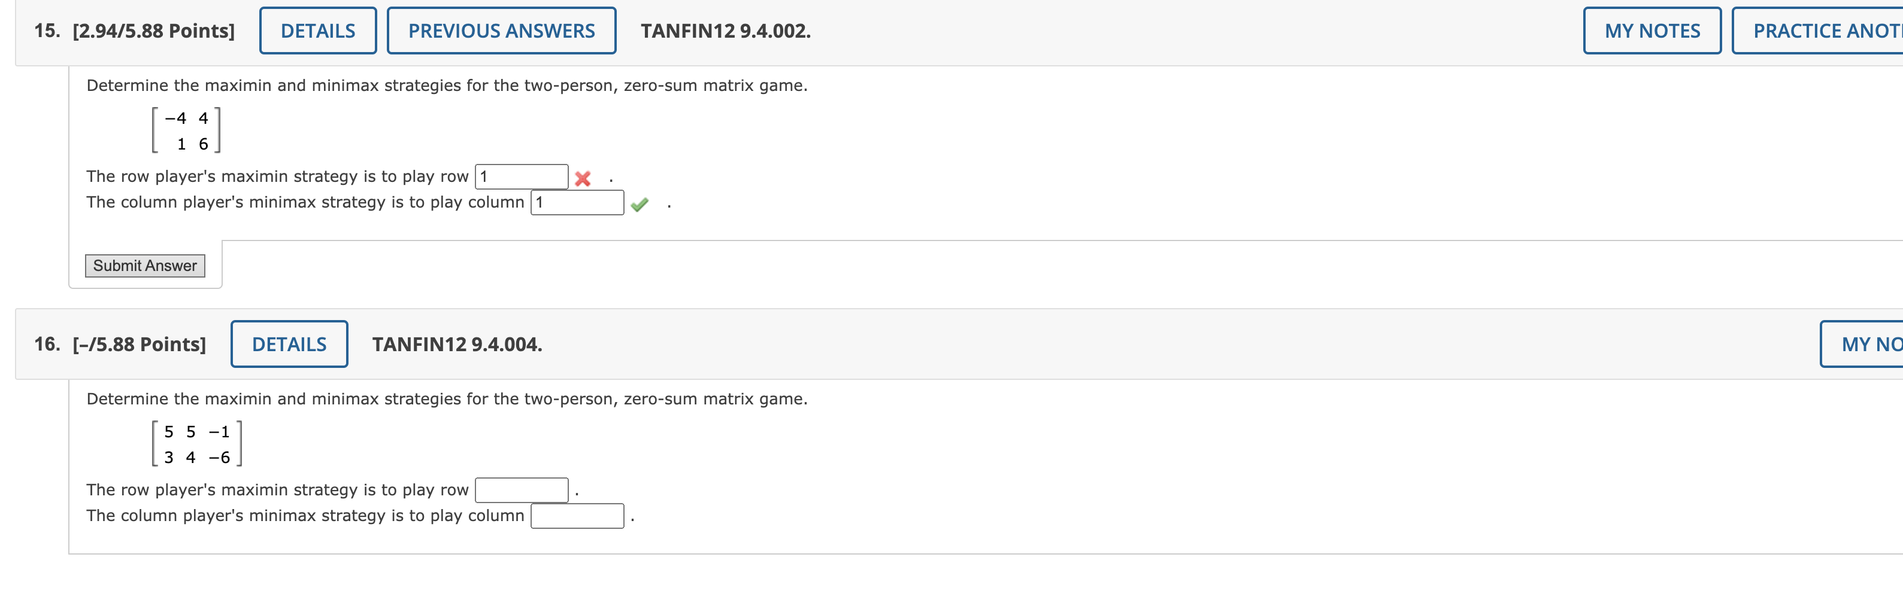Image resolution: width=1903 pixels, height=609 pixels.
Task: Click the TANFIN12 9.4.002 assignment label
Action: tap(725, 31)
